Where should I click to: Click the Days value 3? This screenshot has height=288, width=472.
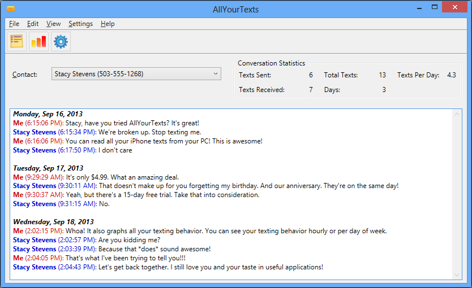(x=384, y=89)
